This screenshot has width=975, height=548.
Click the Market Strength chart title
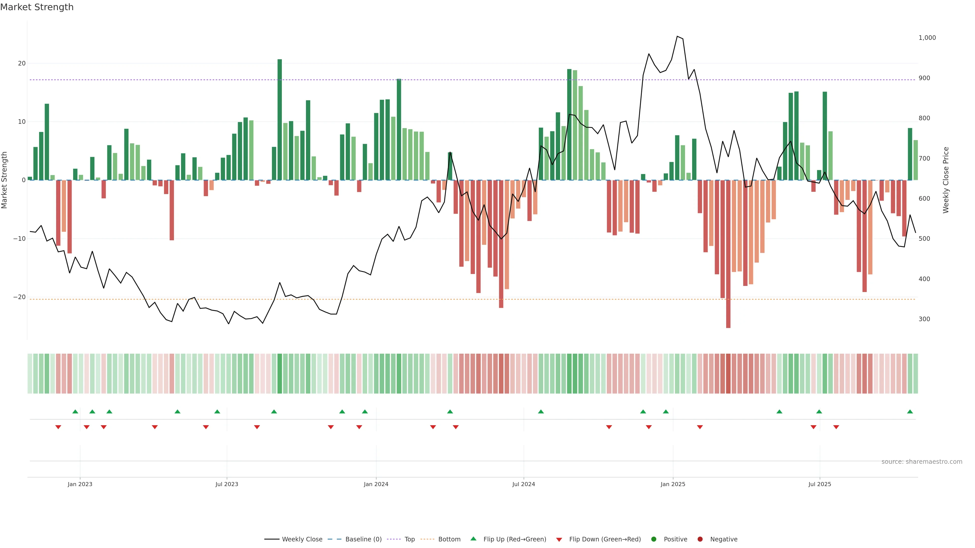37,7
